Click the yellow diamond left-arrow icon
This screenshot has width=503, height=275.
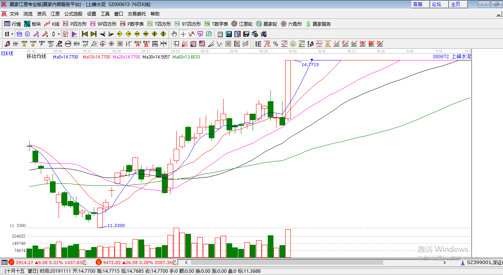[120, 34]
